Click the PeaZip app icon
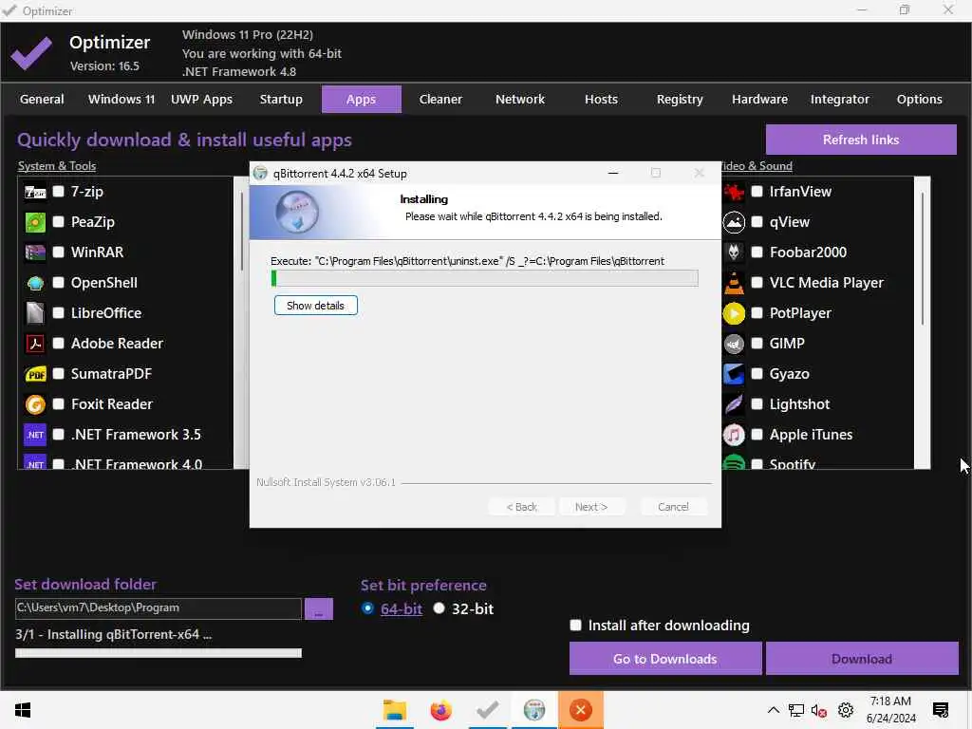Viewport: 972px width, 729px height. coord(35,222)
